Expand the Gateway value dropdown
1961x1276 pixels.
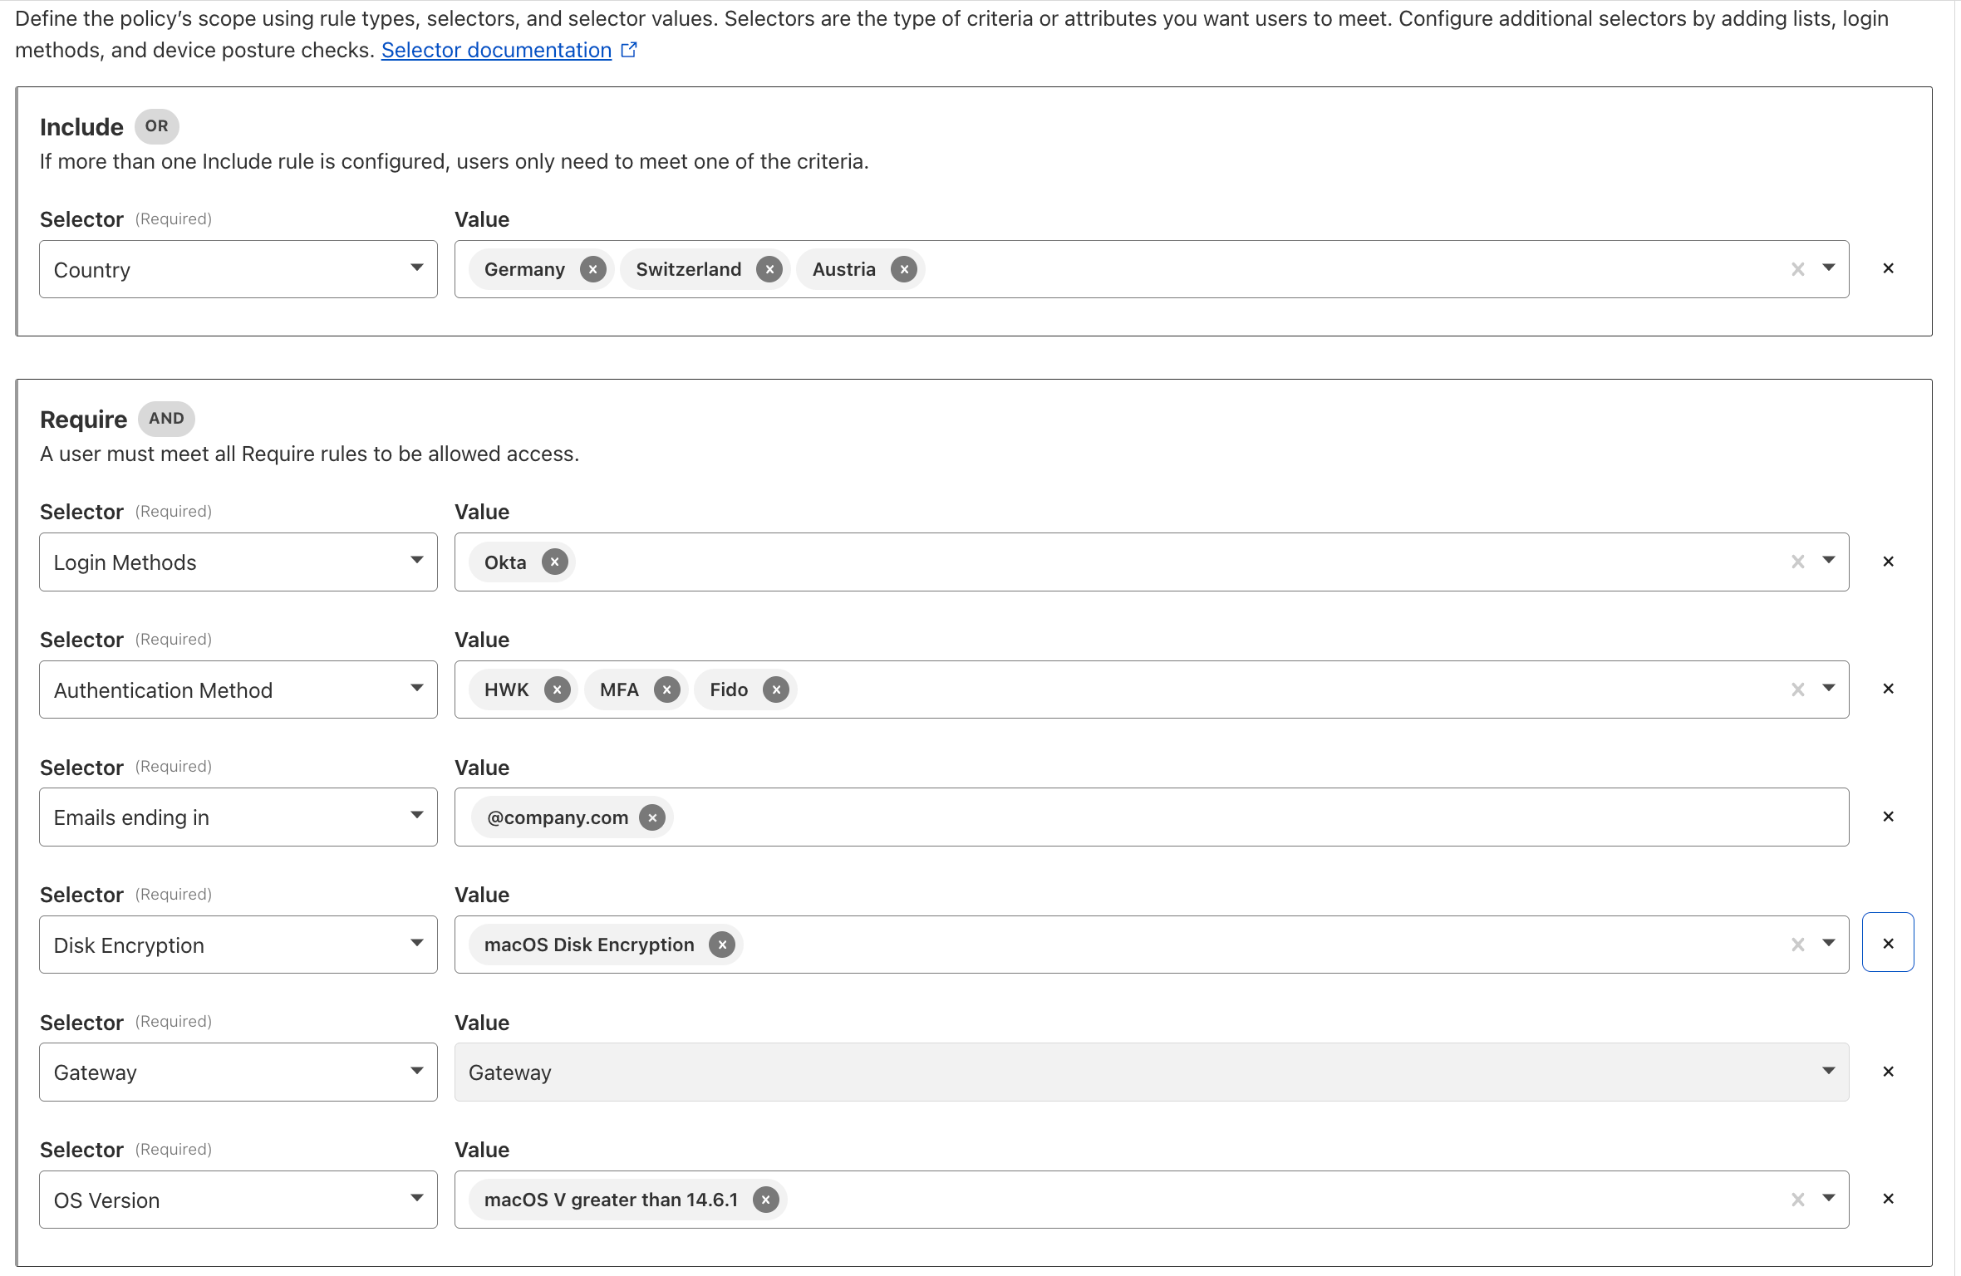pyautogui.click(x=1827, y=1072)
